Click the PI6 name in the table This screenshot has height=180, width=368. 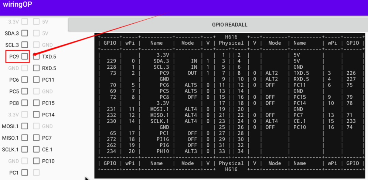164,145
